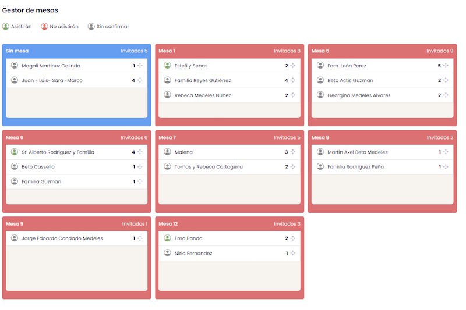Click the move icon beside Malena
This screenshot has width=466, height=310.
[293, 152]
